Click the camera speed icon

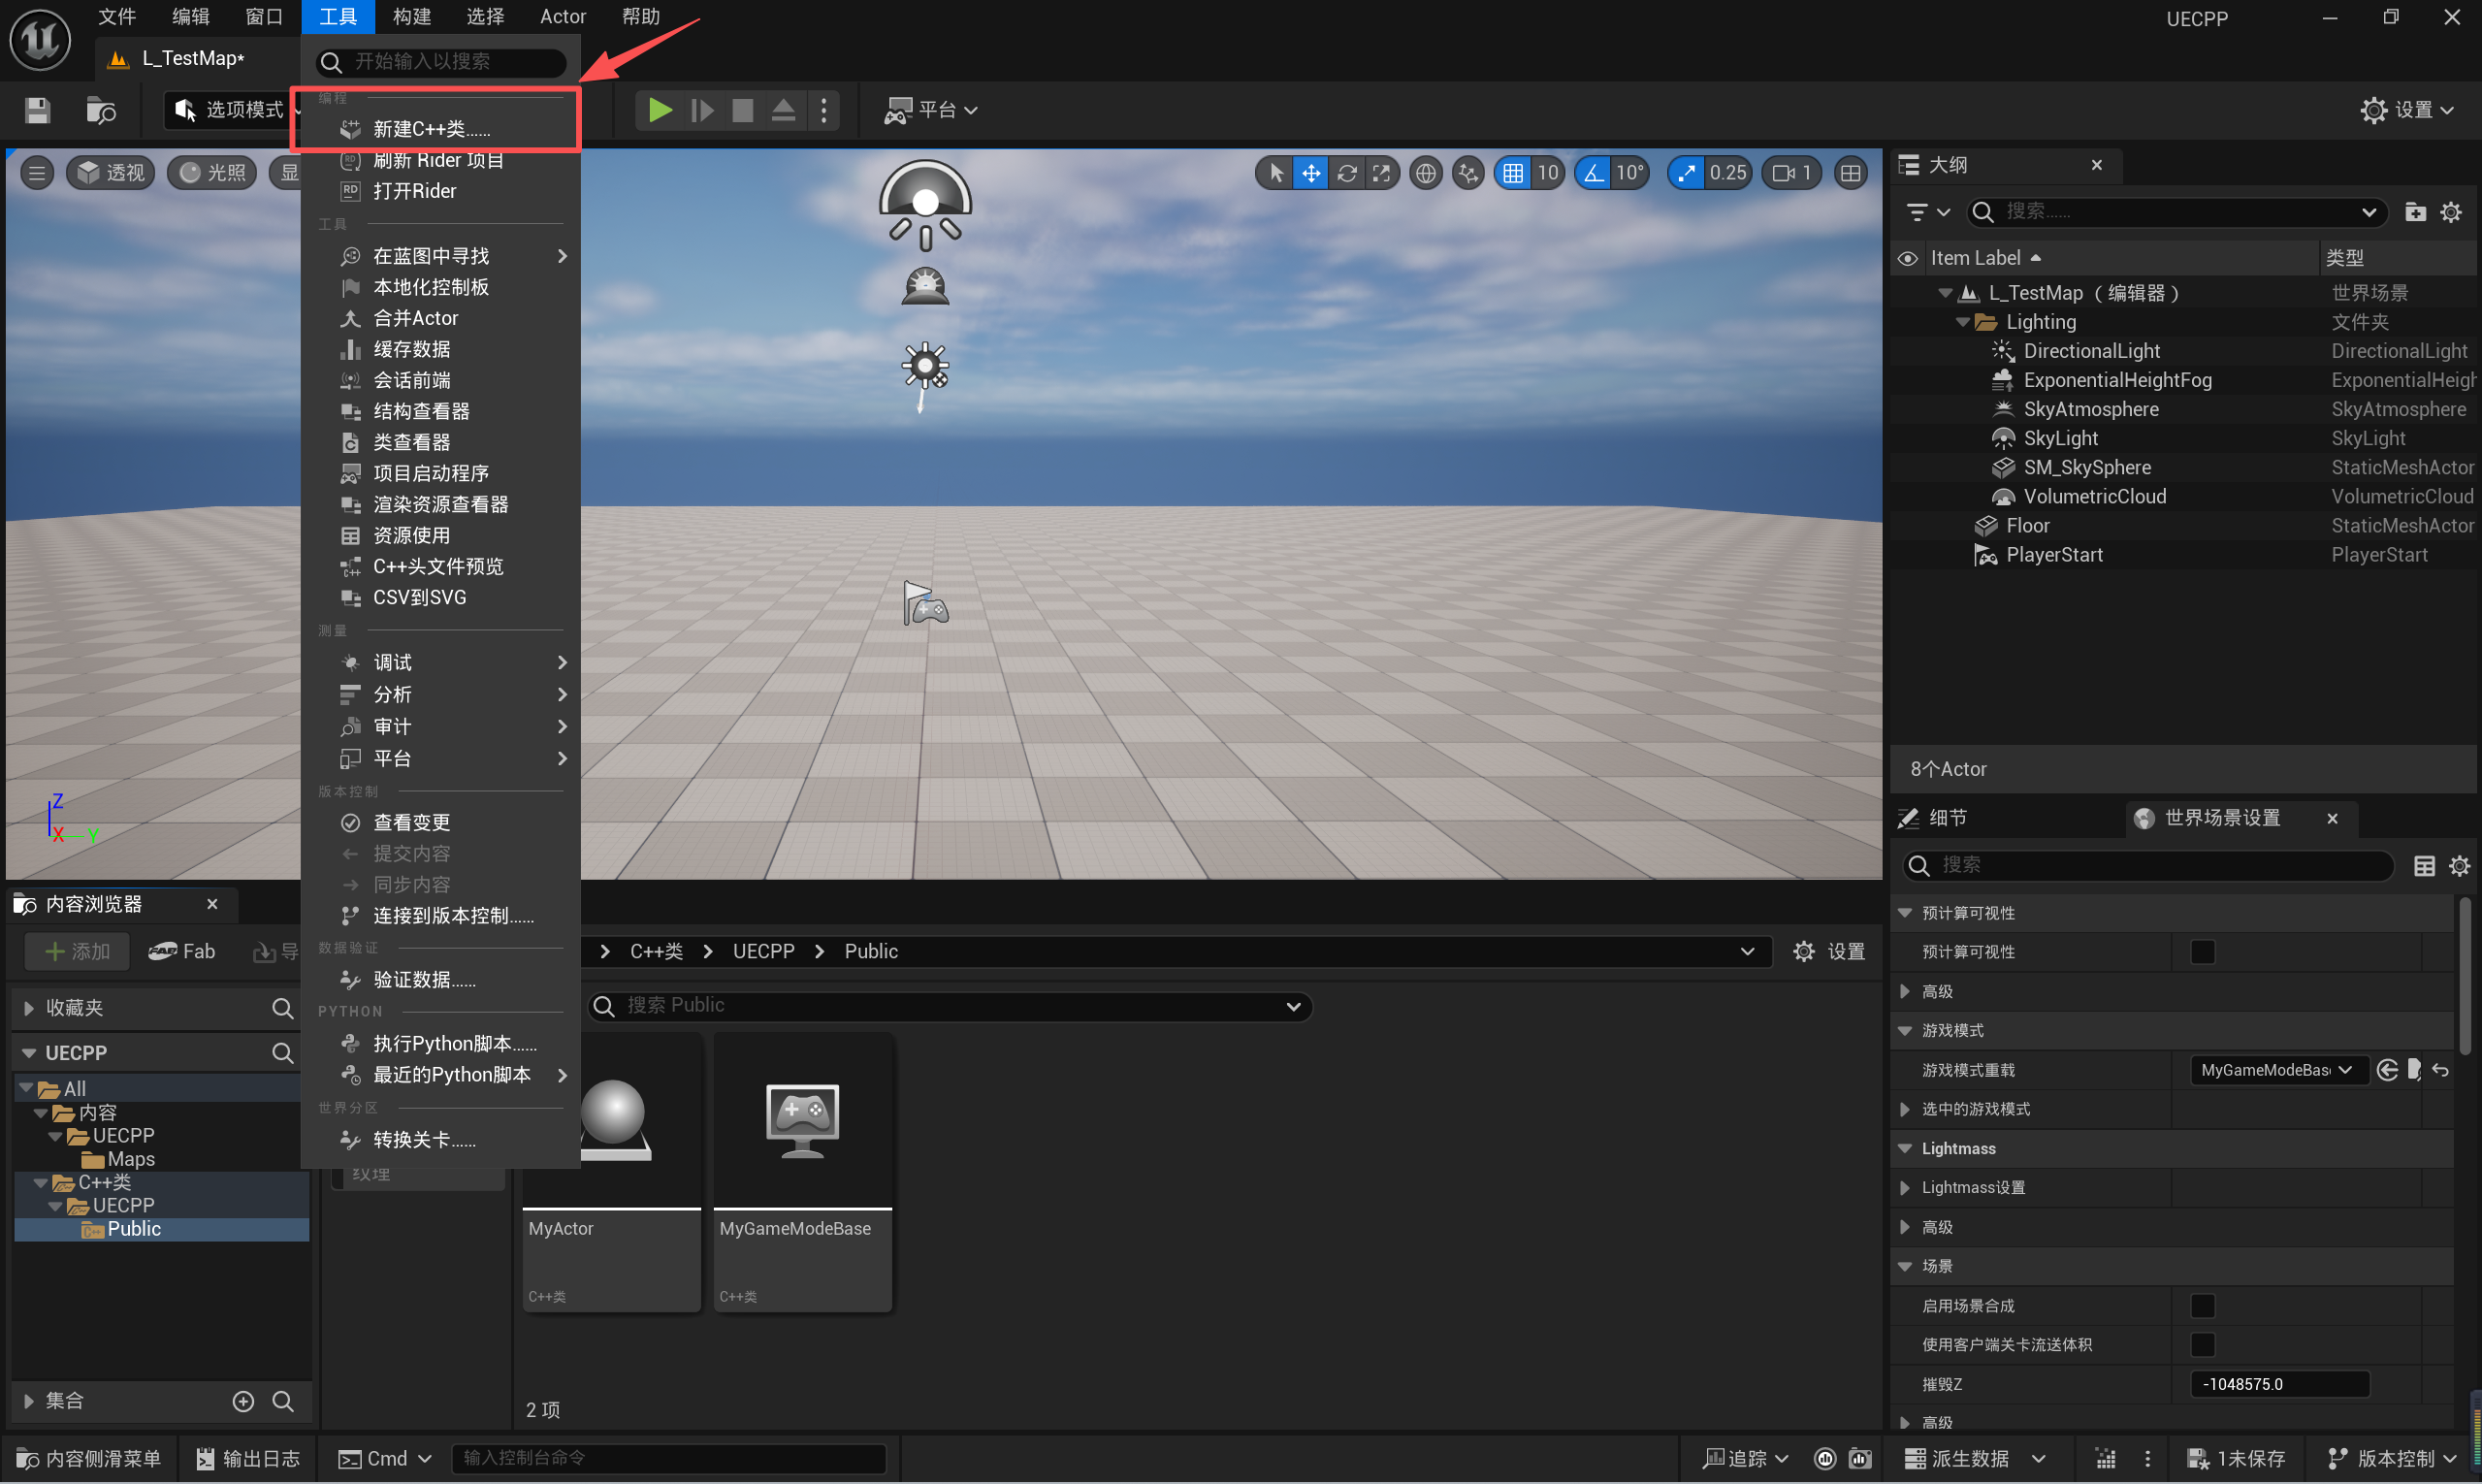click(x=1783, y=173)
